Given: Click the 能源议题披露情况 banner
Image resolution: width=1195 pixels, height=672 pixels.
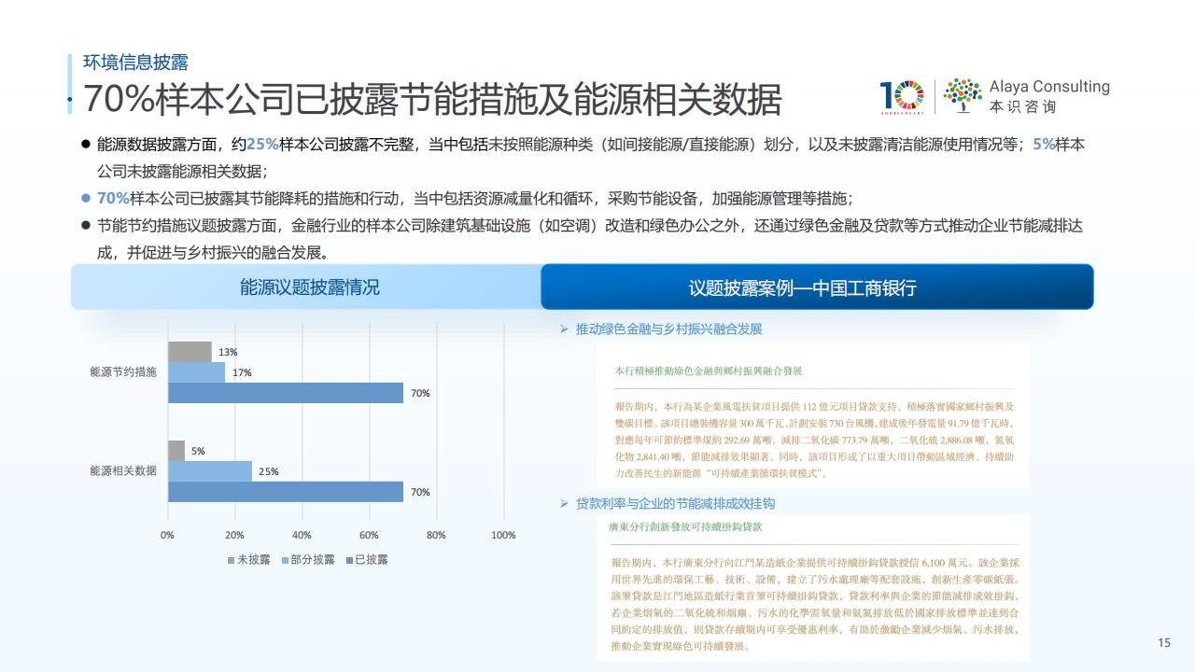Looking at the screenshot, I should click(309, 287).
